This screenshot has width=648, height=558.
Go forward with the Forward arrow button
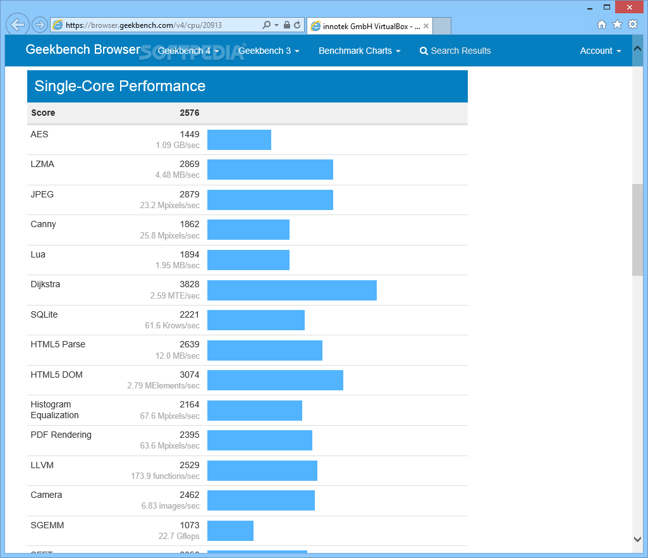pos(40,25)
